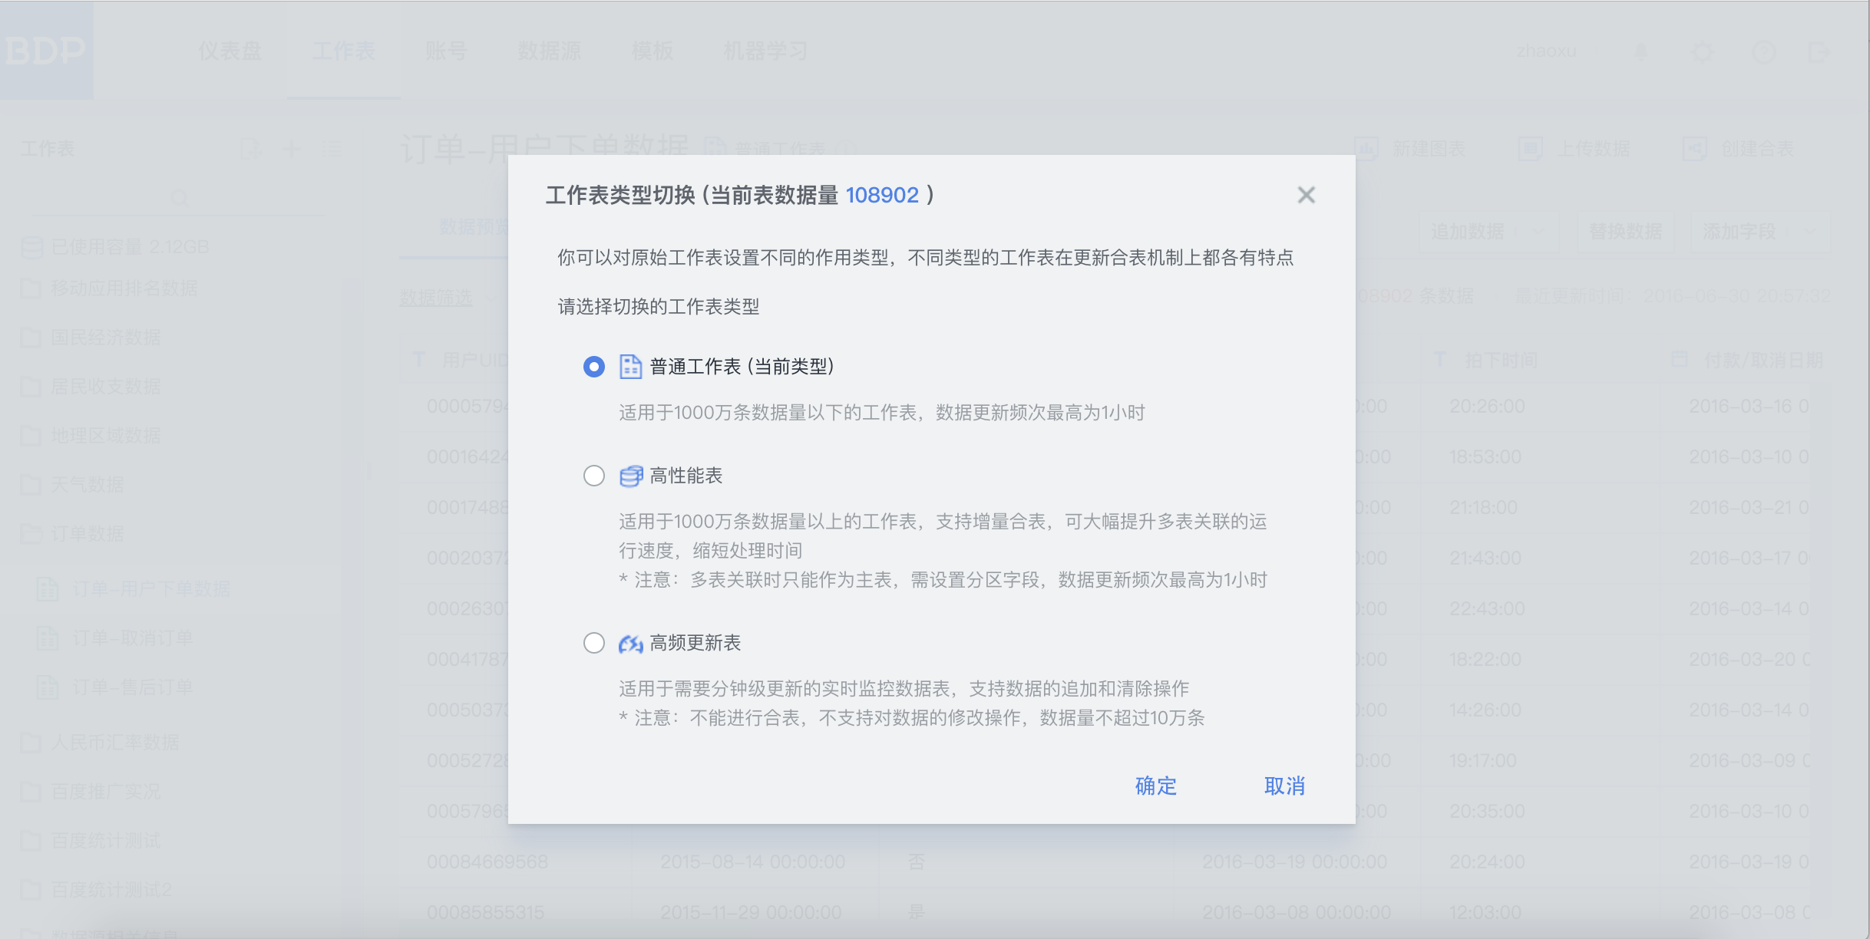Click the folder icon for 国民经济数据
Viewport: 1870px width, 939px height.
coord(31,338)
